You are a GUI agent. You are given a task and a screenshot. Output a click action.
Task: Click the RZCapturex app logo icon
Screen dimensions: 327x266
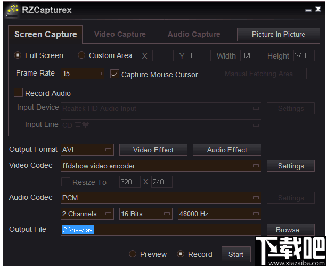coord(12,10)
